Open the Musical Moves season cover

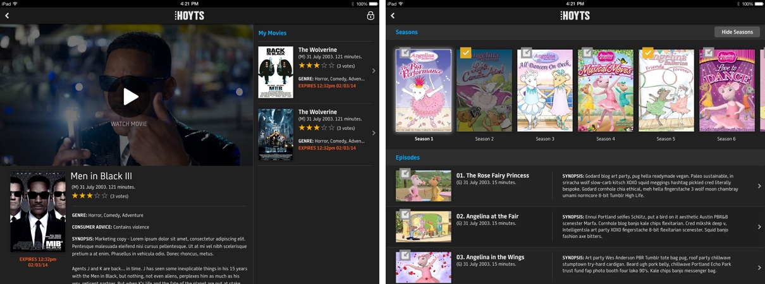coord(606,91)
